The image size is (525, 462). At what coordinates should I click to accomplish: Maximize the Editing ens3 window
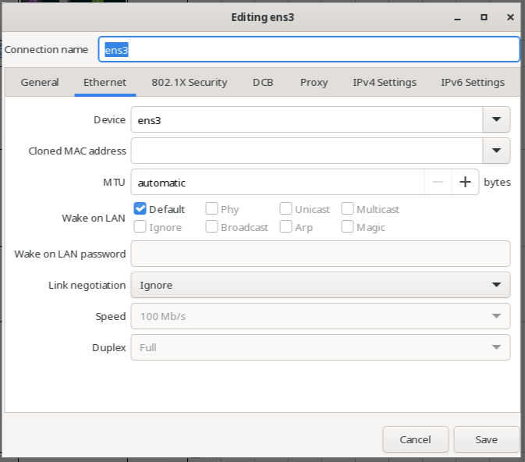tap(484, 16)
